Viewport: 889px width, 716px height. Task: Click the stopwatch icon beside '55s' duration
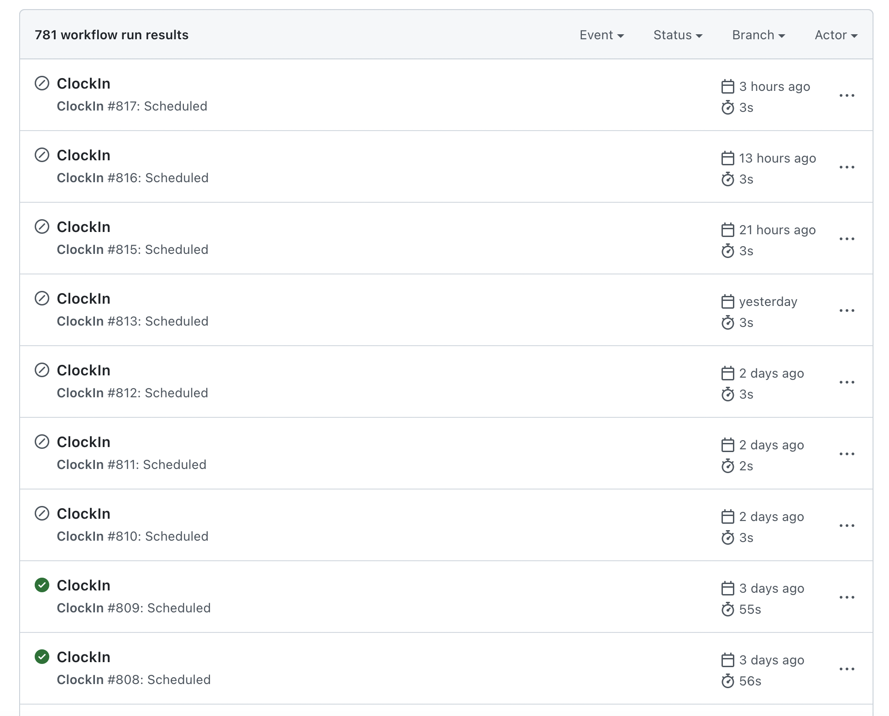coord(728,609)
